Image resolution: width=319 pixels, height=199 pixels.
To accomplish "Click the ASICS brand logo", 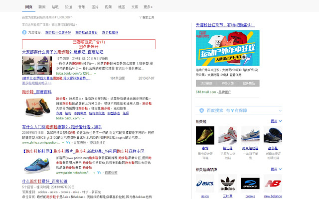I will (x=205, y=184).
